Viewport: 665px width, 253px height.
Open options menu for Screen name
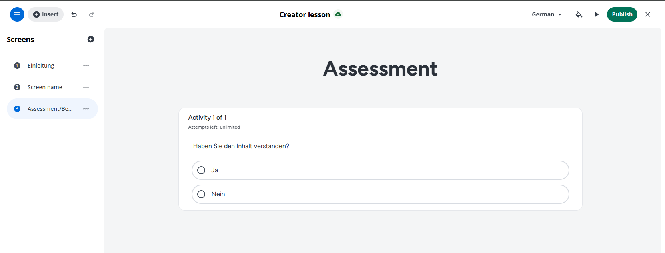(86, 87)
